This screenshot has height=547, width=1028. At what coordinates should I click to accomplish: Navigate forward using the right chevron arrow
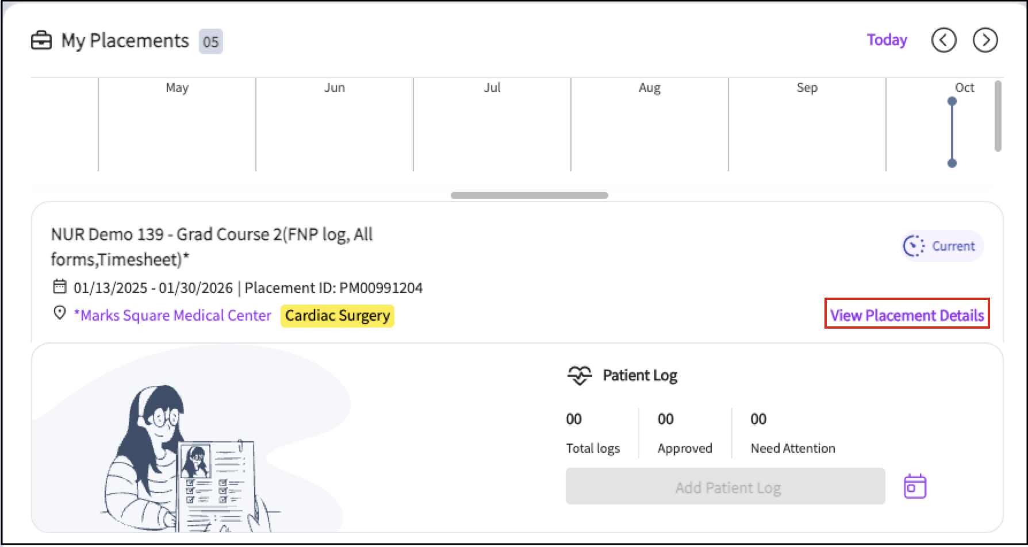coord(985,40)
